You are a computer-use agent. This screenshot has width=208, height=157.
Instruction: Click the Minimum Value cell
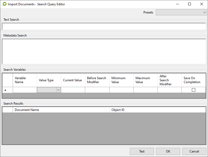pyautogui.click(x=121, y=90)
